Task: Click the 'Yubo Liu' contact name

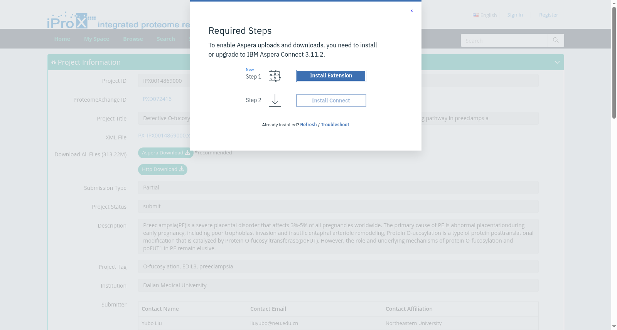Action: 152,323
